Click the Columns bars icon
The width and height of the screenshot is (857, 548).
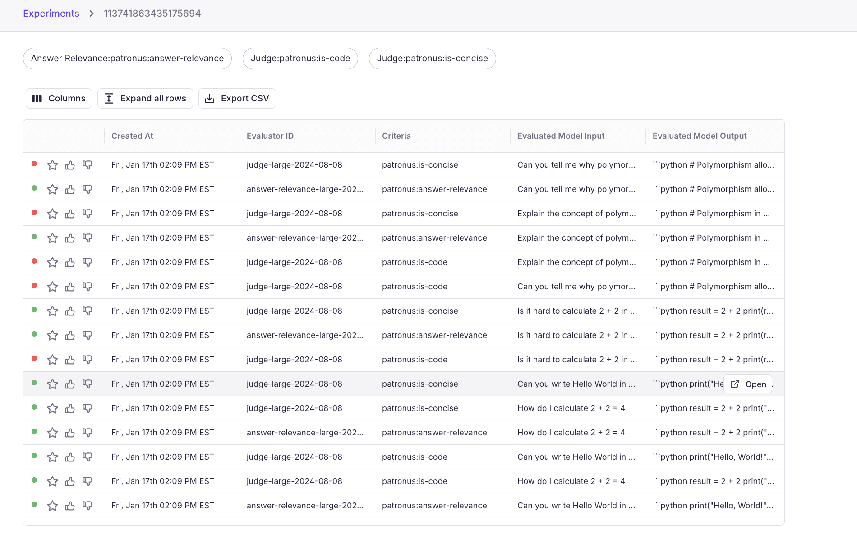(x=37, y=98)
